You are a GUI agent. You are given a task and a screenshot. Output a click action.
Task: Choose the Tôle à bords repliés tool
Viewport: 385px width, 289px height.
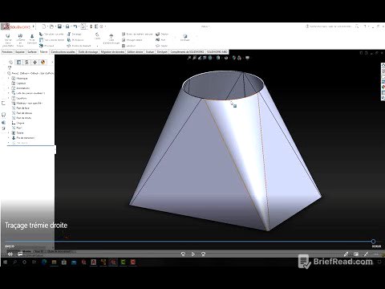click(51, 40)
